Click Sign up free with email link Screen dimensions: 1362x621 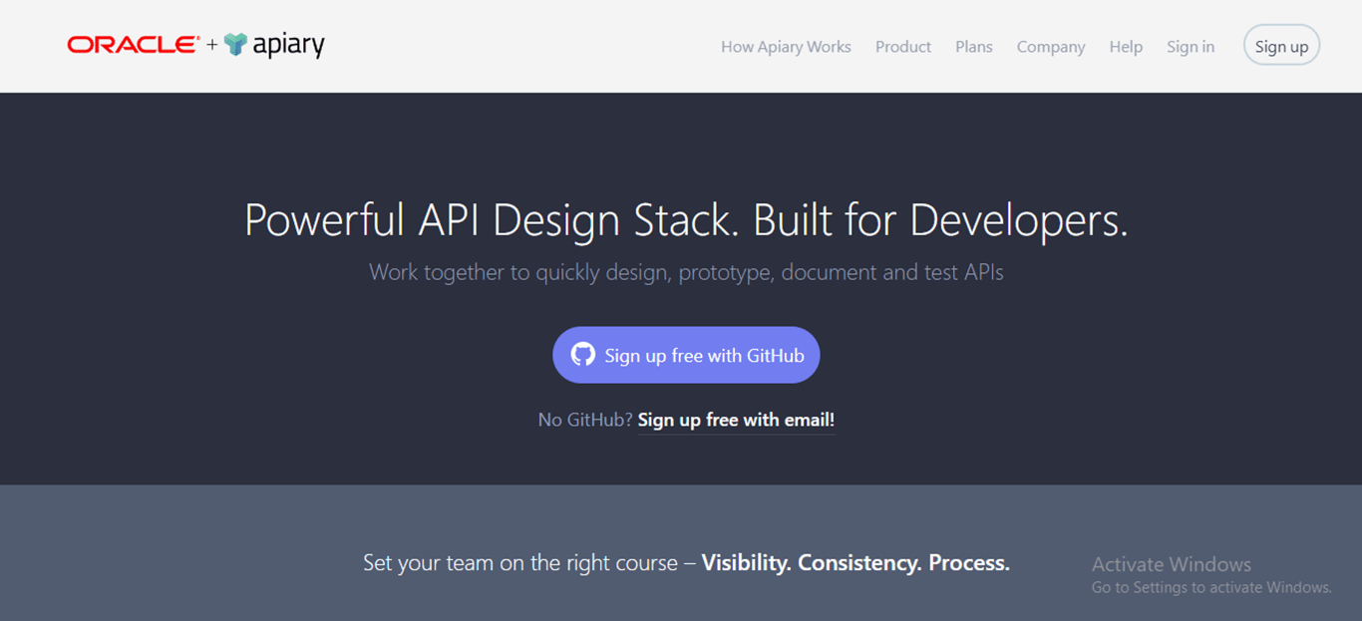pyautogui.click(x=736, y=420)
